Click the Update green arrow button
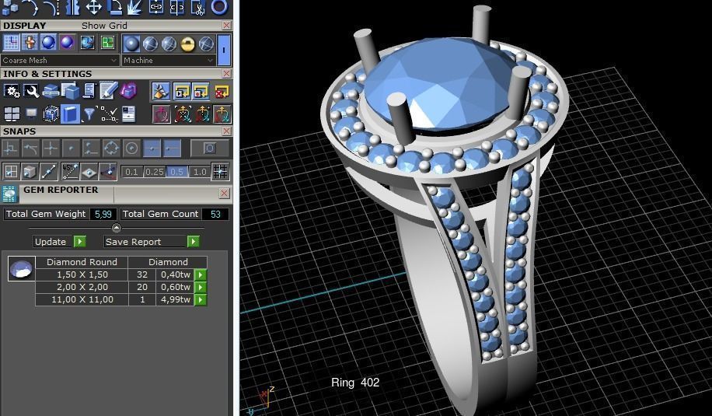This screenshot has height=416, width=712. pos(80,242)
